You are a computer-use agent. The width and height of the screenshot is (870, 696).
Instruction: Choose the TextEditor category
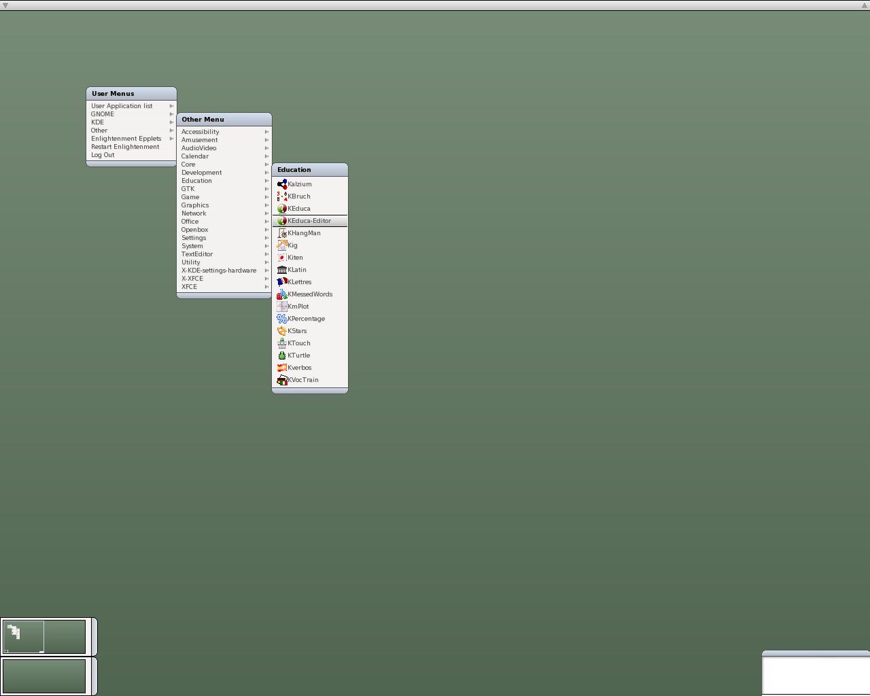tap(224, 254)
